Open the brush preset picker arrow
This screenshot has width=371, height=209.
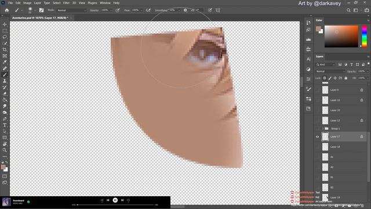35,10
